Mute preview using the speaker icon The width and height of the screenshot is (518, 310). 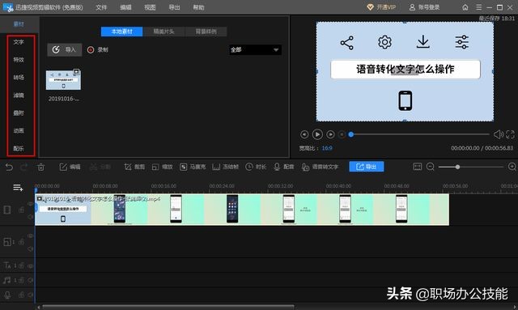coord(499,134)
